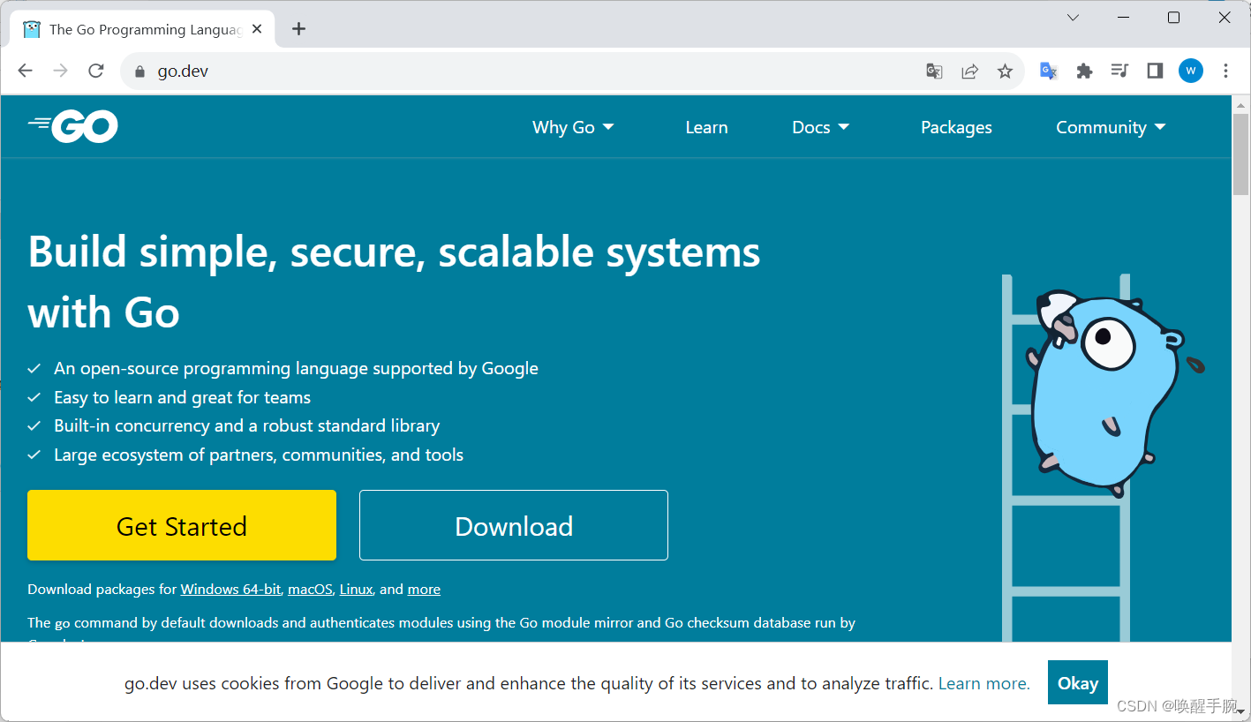Minimize the Chrome window
Screen dimensions: 1251x722
[x=1124, y=18]
